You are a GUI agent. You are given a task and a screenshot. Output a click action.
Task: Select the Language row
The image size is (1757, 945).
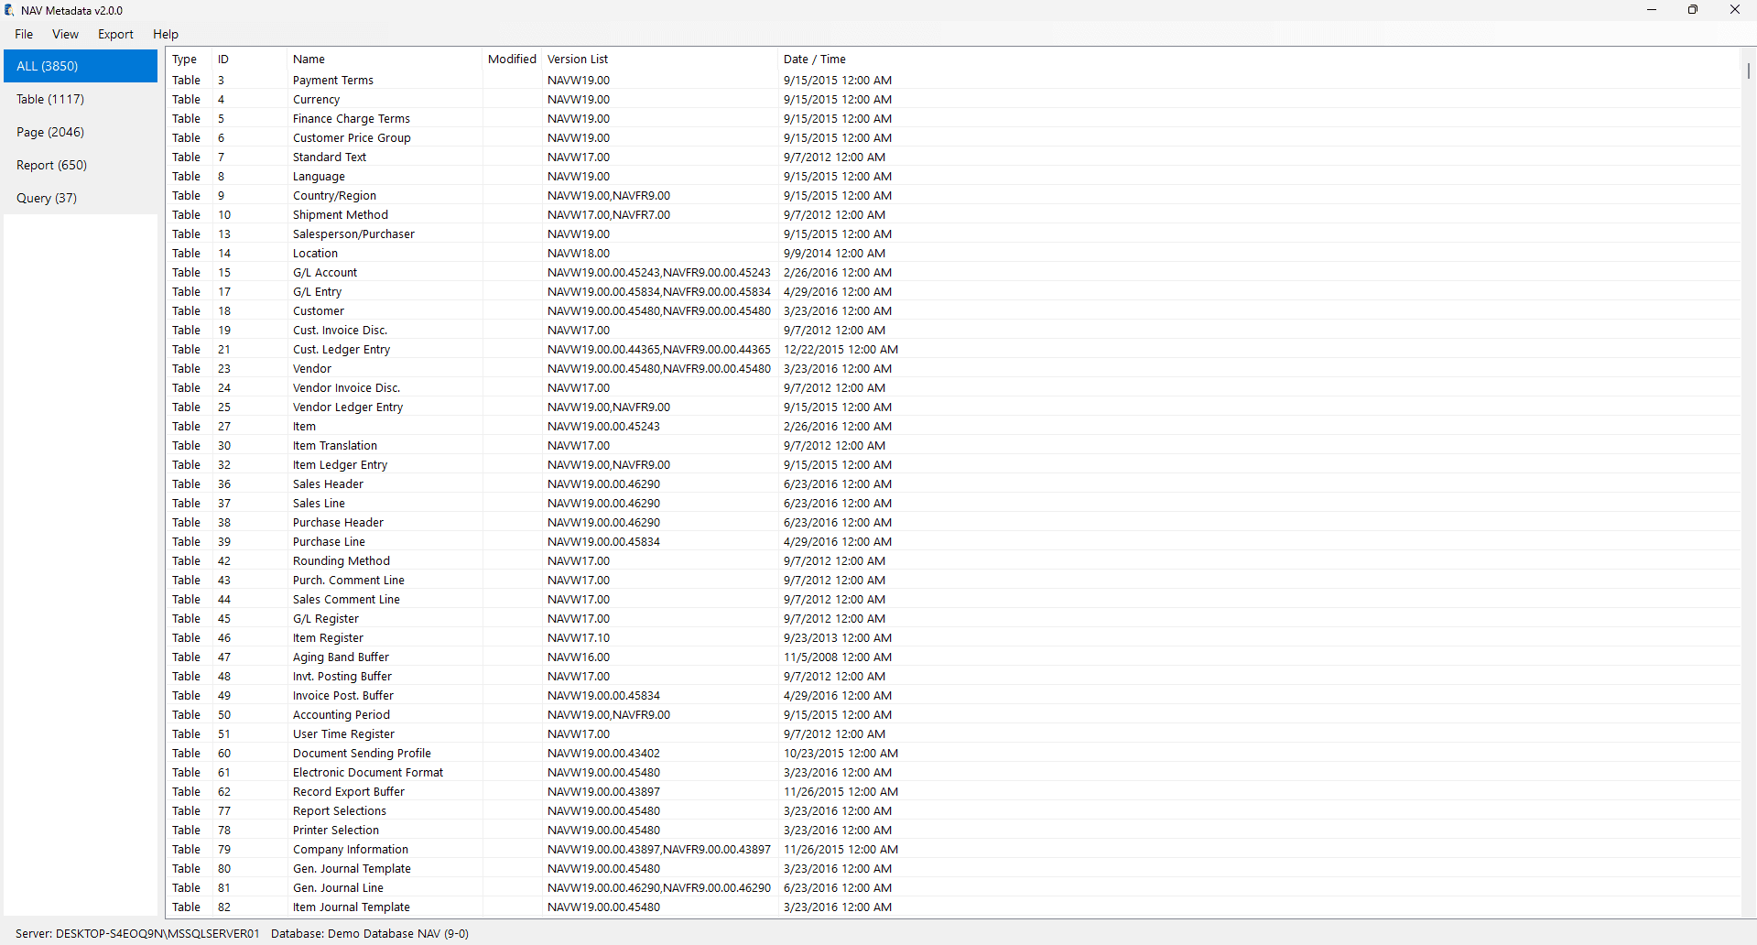point(953,176)
